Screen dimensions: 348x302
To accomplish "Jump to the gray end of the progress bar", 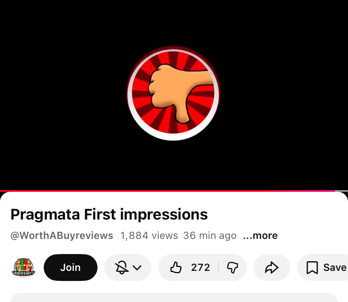I will pyautogui.click(x=341, y=191).
